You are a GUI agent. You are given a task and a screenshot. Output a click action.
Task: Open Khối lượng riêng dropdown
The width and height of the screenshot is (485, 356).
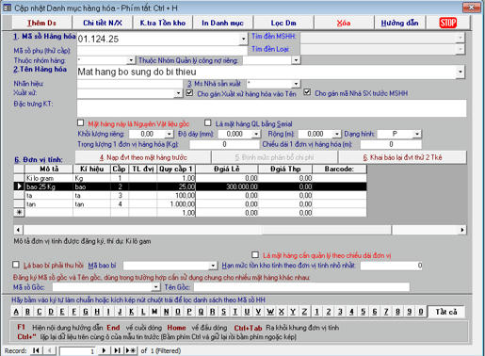pyautogui.click(x=170, y=134)
